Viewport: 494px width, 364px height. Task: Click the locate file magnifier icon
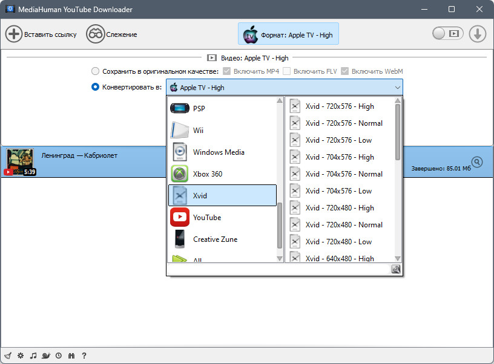click(x=477, y=162)
